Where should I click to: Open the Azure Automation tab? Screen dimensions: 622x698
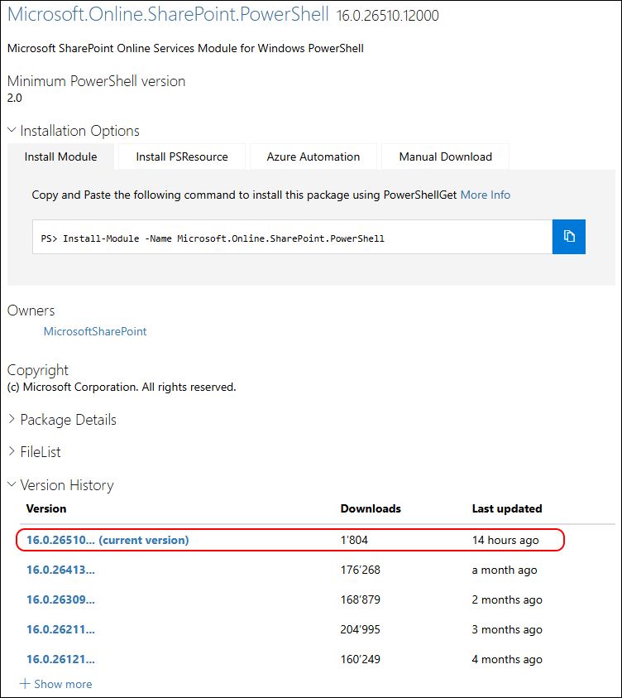click(313, 156)
